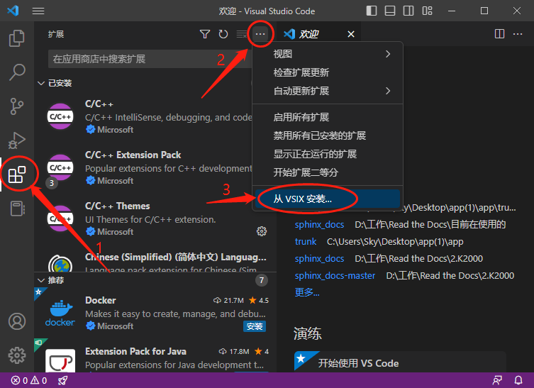Click the rocket icon in status bar
Viewport: 534px width, 388px height.
point(62,380)
